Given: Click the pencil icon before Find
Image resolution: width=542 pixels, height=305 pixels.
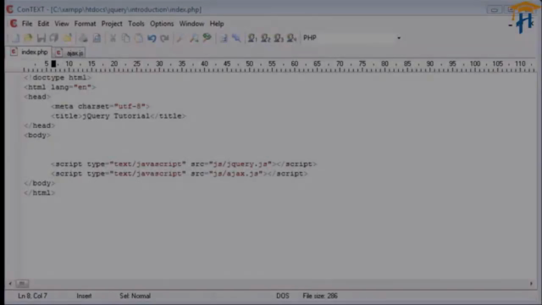Looking at the screenshot, I should (180, 38).
